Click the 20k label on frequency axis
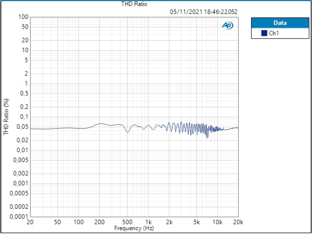This screenshot has height=234, width=312. 238,222
